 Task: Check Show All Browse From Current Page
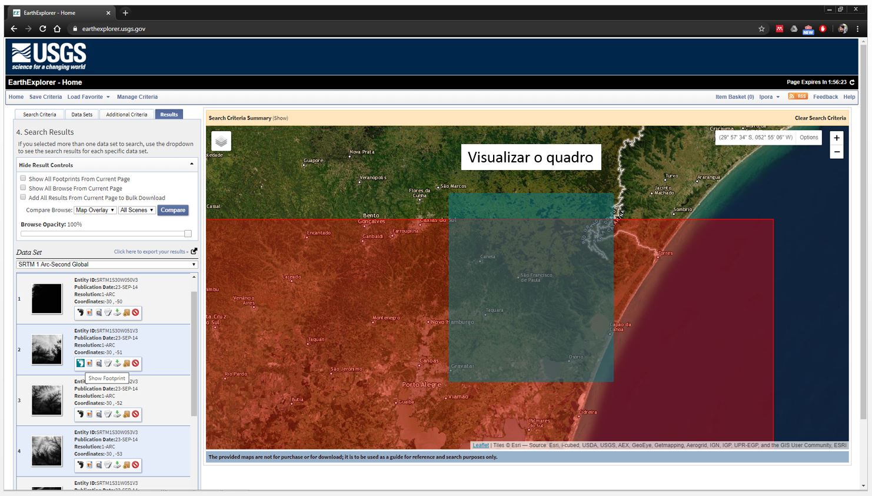click(24, 188)
